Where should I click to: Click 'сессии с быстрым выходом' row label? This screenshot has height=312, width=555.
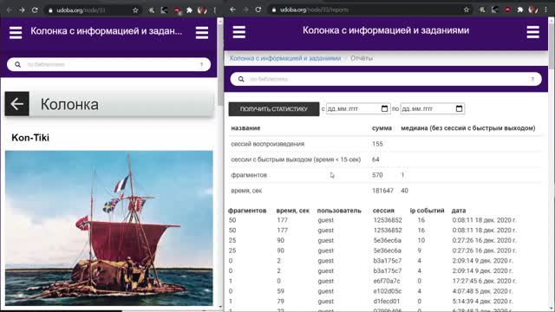click(x=296, y=159)
